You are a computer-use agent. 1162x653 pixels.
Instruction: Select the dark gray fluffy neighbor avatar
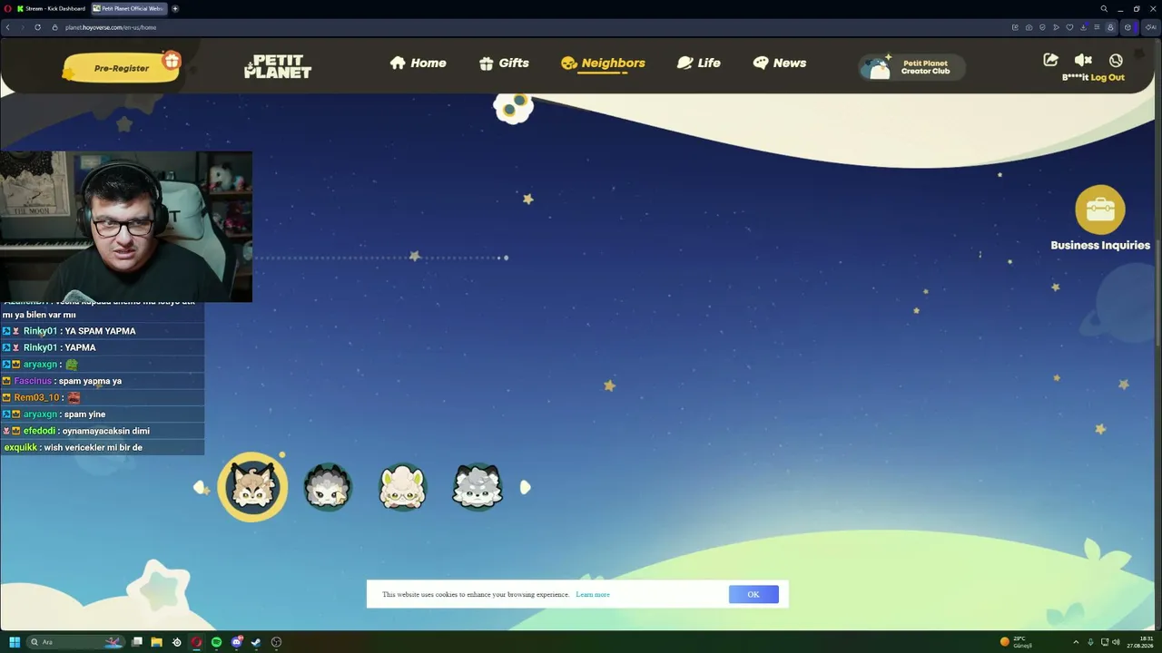click(x=327, y=487)
